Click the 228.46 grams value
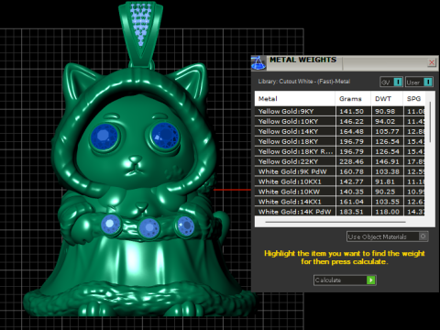Viewport: 440px width, 330px height. [x=351, y=161]
